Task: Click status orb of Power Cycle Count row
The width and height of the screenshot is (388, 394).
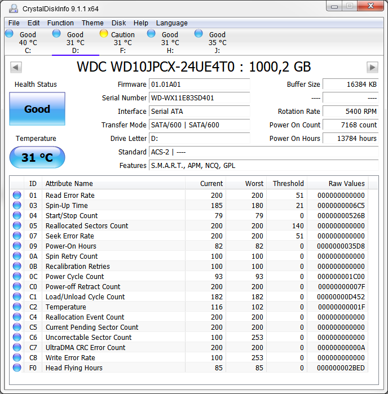Action: 17,276
